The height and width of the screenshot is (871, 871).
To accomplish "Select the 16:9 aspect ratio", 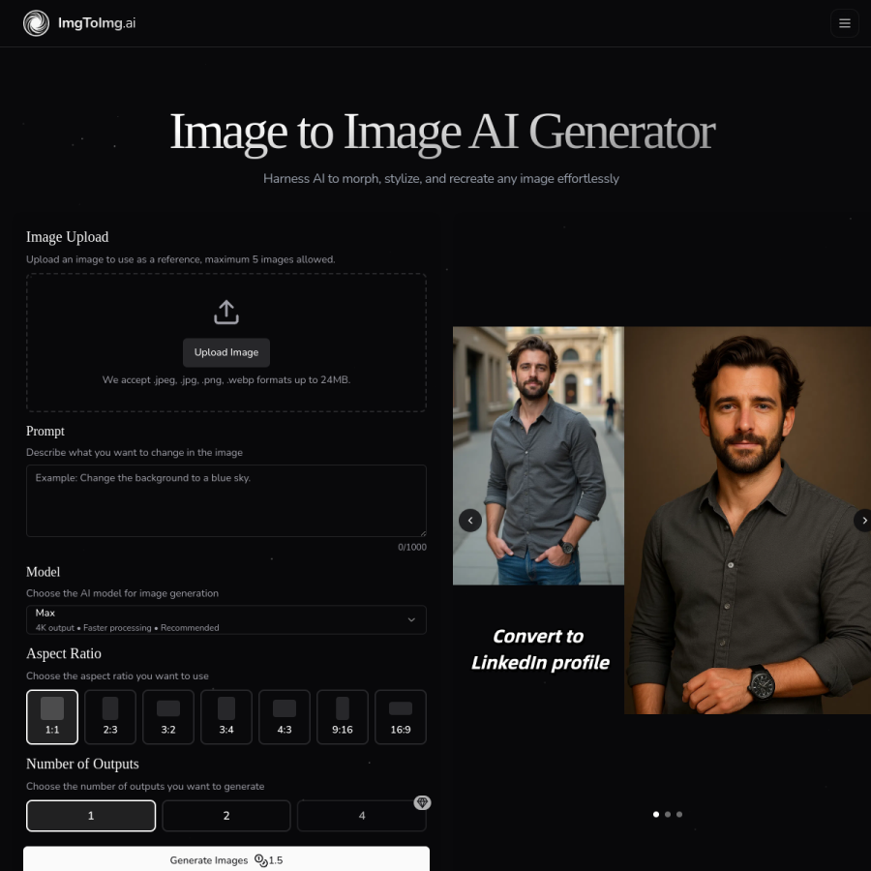I will click(x=401, y=716).
